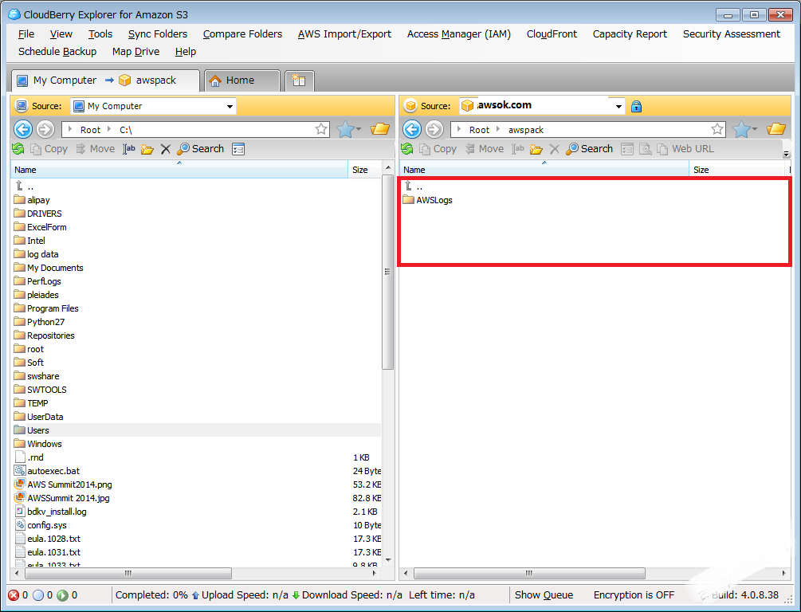This screenshot has height=612, width=801.
Task: Click Move in left pane toolbar
Action: tap(96, 149)
